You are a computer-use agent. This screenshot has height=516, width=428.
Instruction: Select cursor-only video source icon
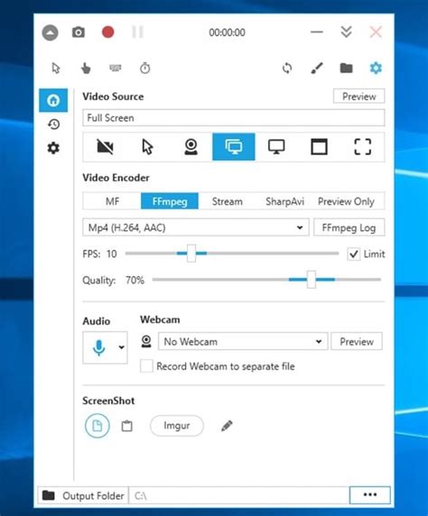[147, 147]
